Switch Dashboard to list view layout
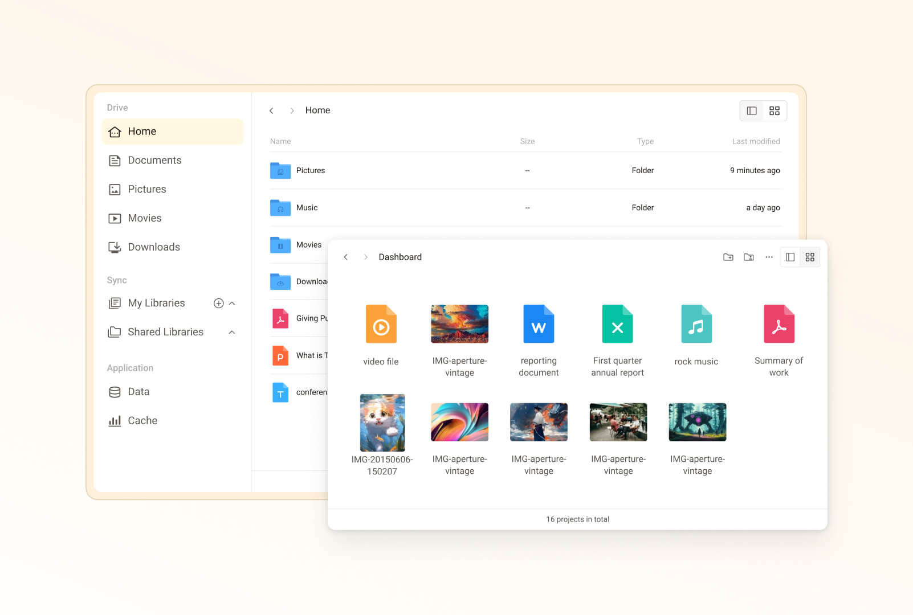This screenshot has width=913, height=615. (789, 257)
